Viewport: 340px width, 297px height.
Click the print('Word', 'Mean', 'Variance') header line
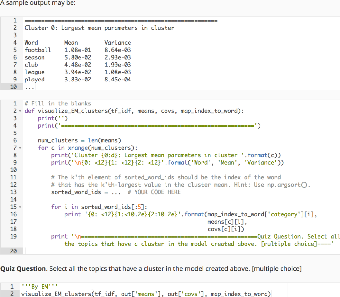167,163
